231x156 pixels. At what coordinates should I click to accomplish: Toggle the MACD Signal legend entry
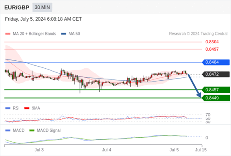coord(45,130)
